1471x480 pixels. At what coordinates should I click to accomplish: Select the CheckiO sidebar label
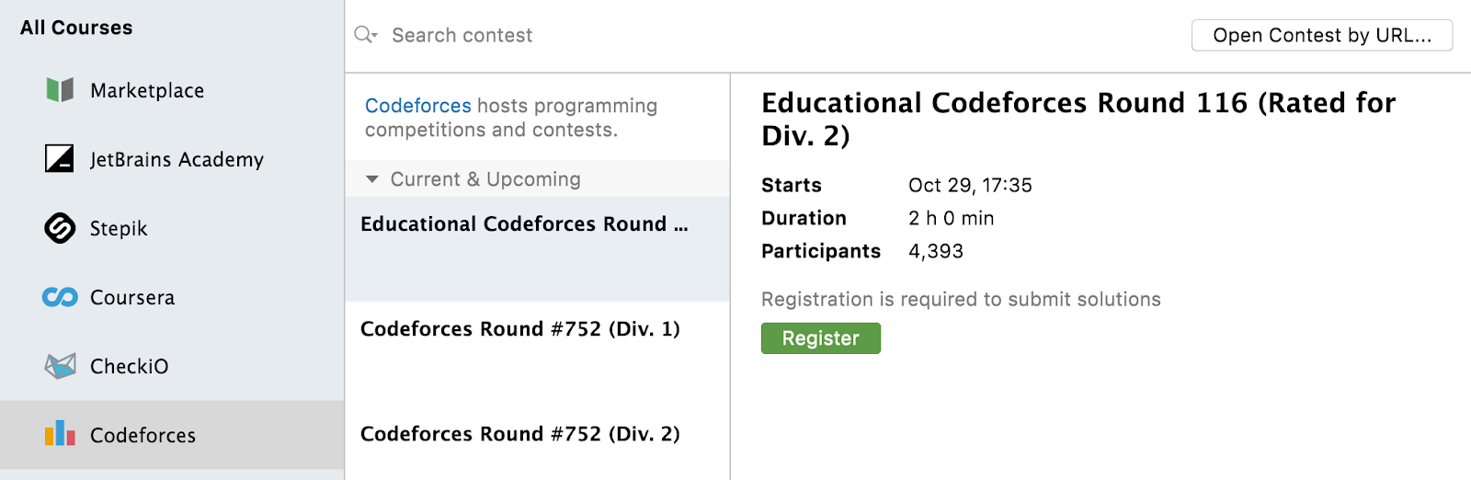(x=130, y=367)
